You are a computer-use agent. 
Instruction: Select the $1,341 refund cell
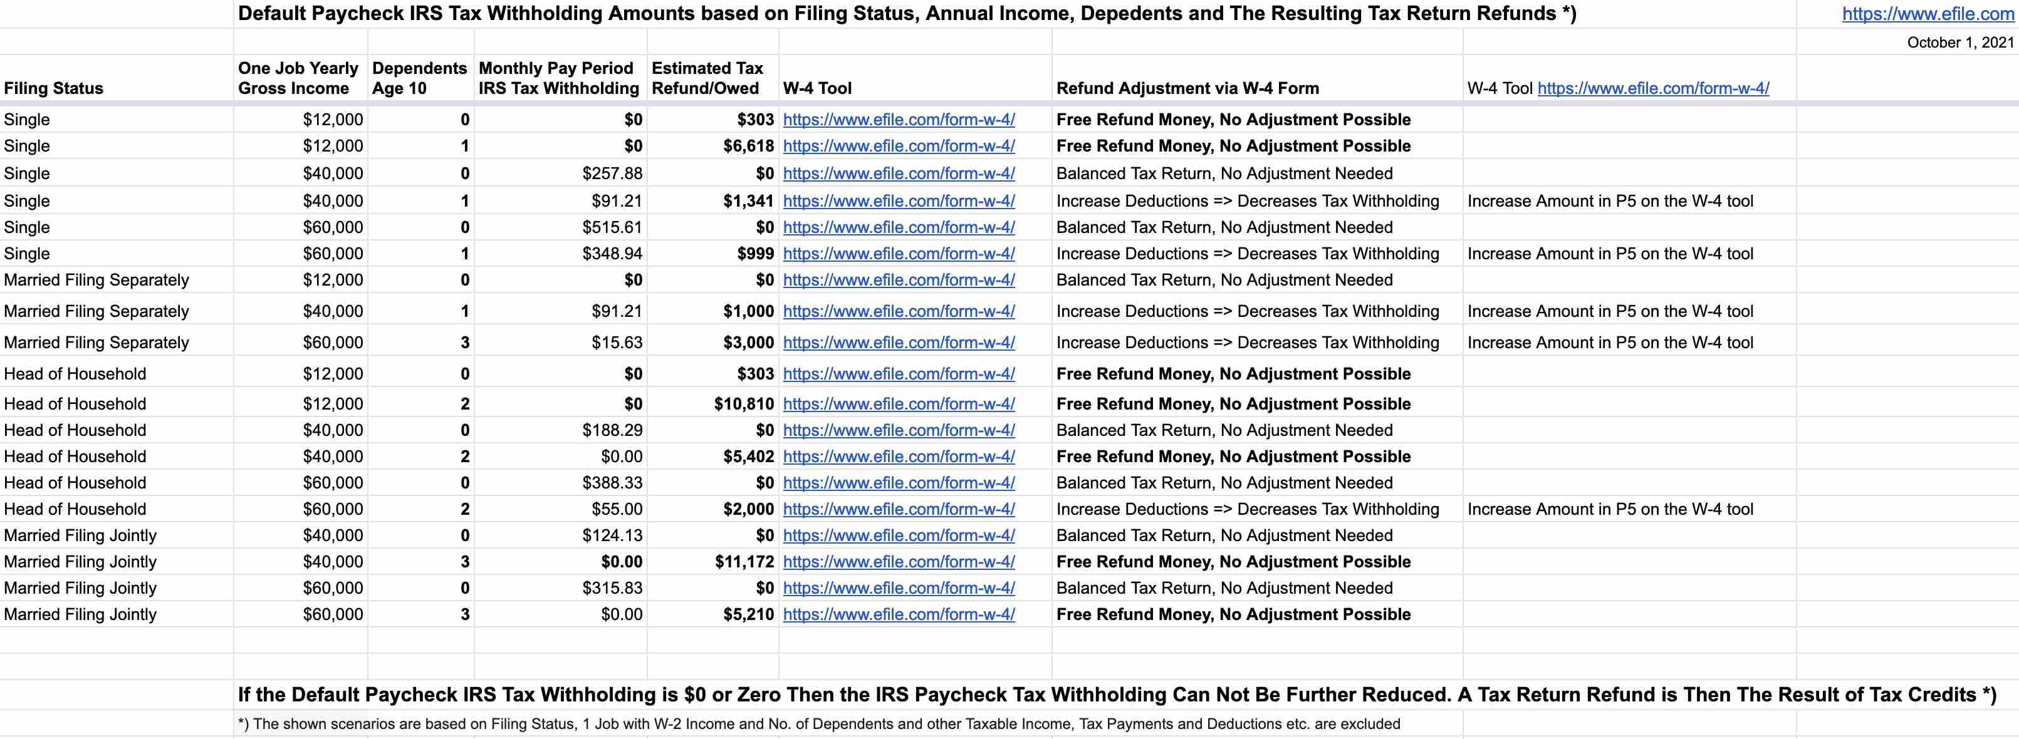pos(712,200)
